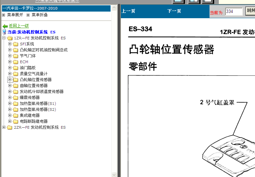This screenshot has width=255, height=177.
Task: Click the 菜单展开 list icon
Action: pyautogui.click(x=4, y=15)
